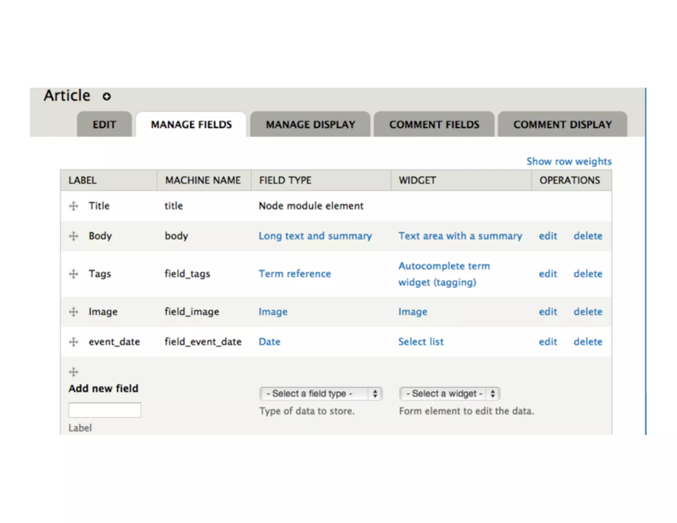Screen dimensions: 677x523
Task: Open the Comment Fields tab
Action: tap(434, 125)
